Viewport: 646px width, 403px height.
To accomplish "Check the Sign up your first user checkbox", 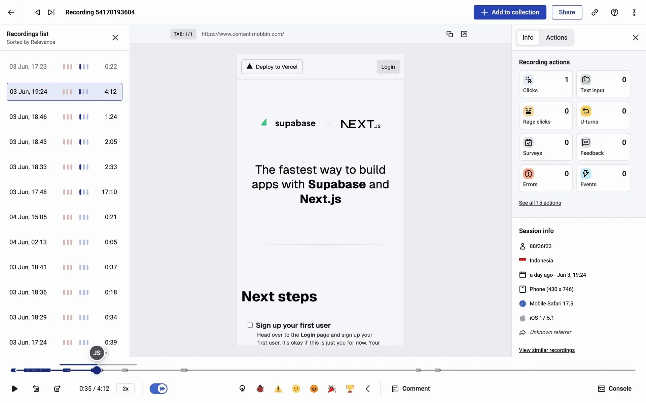I will pyautogui.click(x=250, y=325).
